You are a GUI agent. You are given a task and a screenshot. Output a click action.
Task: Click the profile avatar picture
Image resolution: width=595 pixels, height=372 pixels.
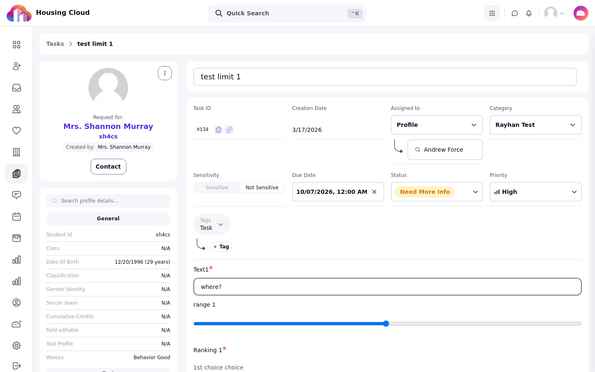[x=108, y=88]
